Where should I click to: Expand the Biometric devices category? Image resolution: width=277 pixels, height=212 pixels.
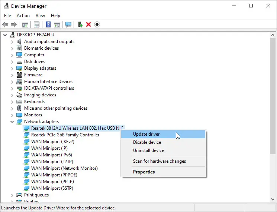pyautogui.click(x=12, y=49)
